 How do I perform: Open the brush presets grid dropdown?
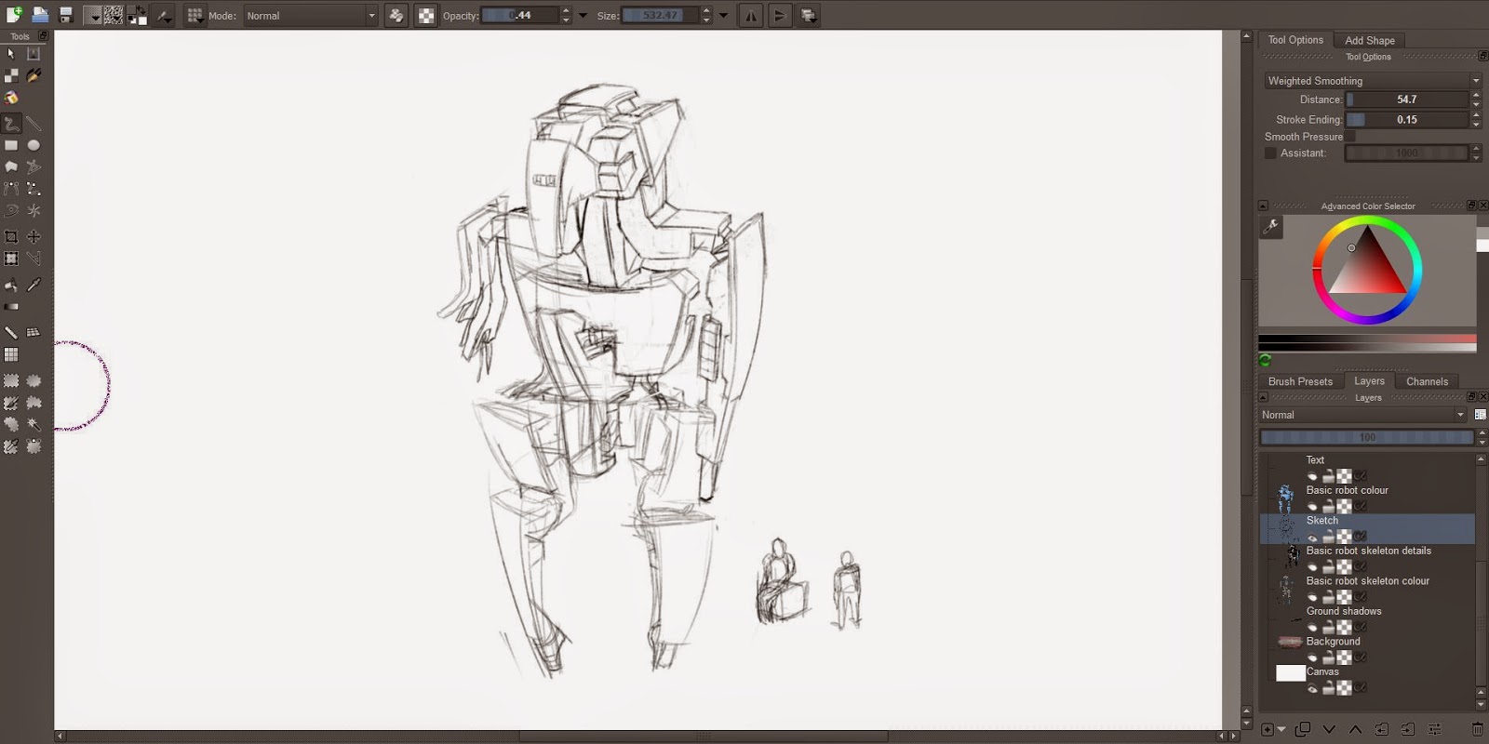click(195, 15)
